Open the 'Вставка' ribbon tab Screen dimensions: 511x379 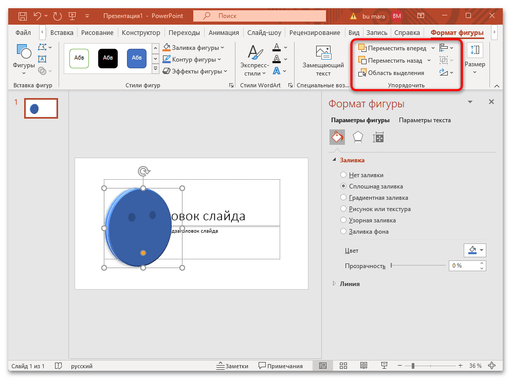tap(62, 33)
